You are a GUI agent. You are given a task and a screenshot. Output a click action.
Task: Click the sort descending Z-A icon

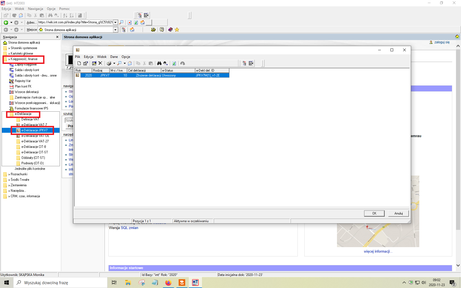tap(71, 15)
